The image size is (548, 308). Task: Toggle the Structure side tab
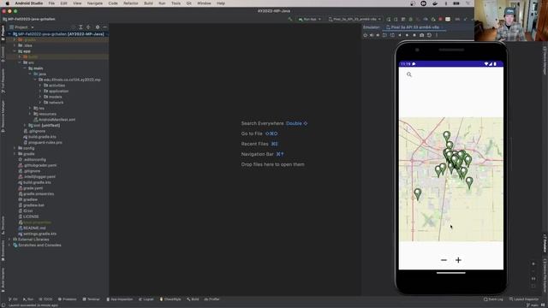(x=3, y=225)
